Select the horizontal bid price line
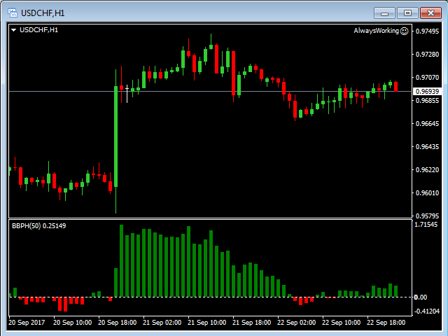 click(x=210, y=92)
